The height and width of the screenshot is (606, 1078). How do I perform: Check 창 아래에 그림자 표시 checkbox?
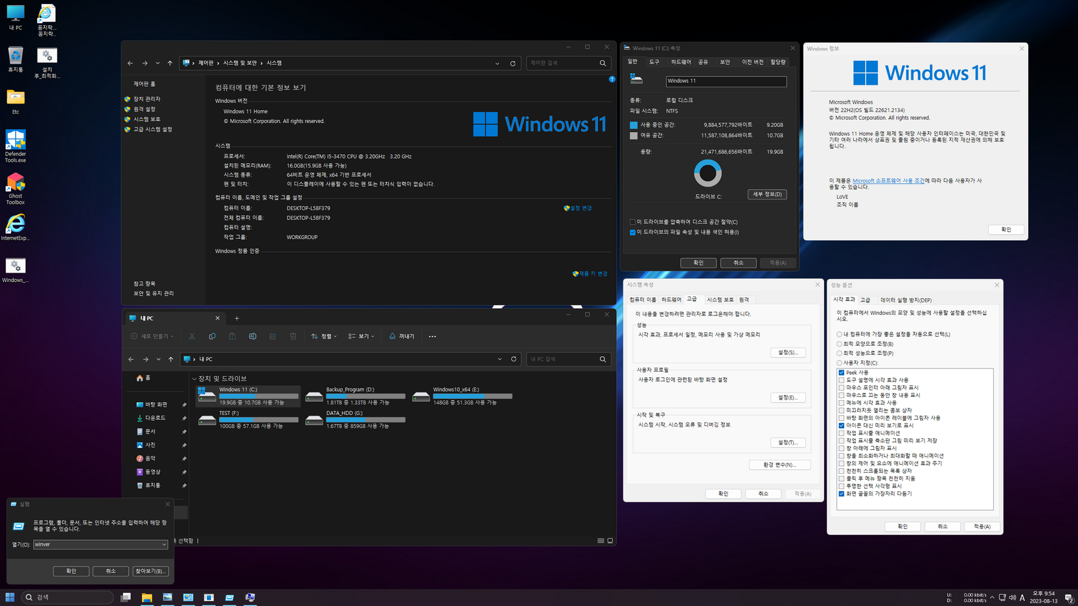[x=842, y=448]
